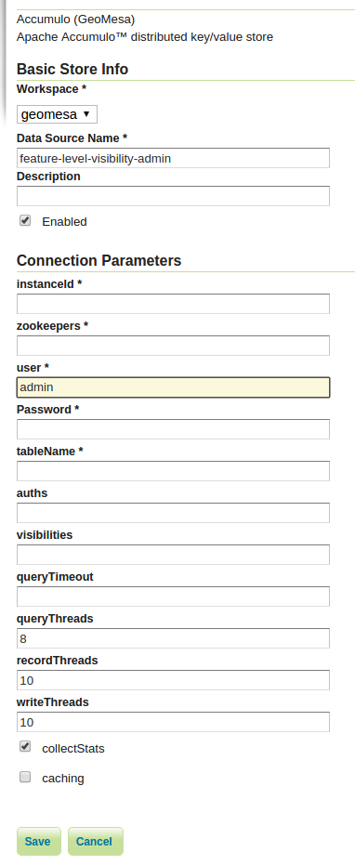Toggle the Enabled checkbox
This screenshot has width=355, height=865.
click(25, 221)
